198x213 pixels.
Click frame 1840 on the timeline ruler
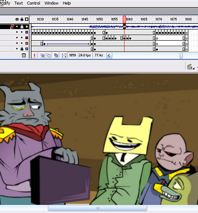[70, 19]
